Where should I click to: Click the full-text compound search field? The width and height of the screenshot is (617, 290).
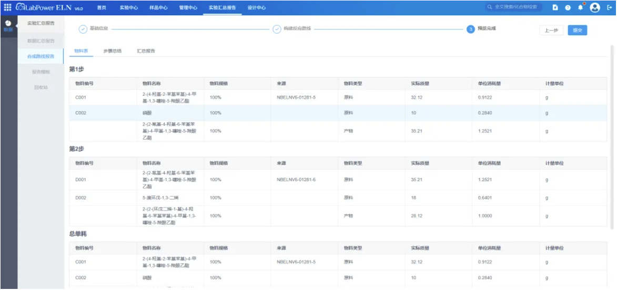tap(513, 7)
